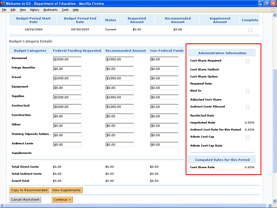The width and height of the screenshot is (277, 208).
Task: Check the Indirect Costs Allowed box
Action: tap(248, 107)
